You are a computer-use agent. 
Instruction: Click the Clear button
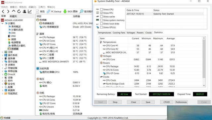[x=133, y=102]
